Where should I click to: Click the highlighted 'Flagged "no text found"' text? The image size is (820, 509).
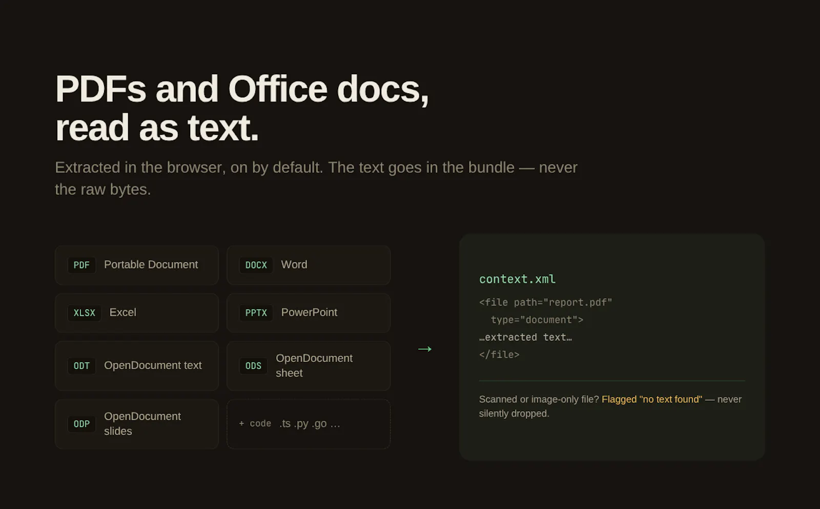click(652, 399)
